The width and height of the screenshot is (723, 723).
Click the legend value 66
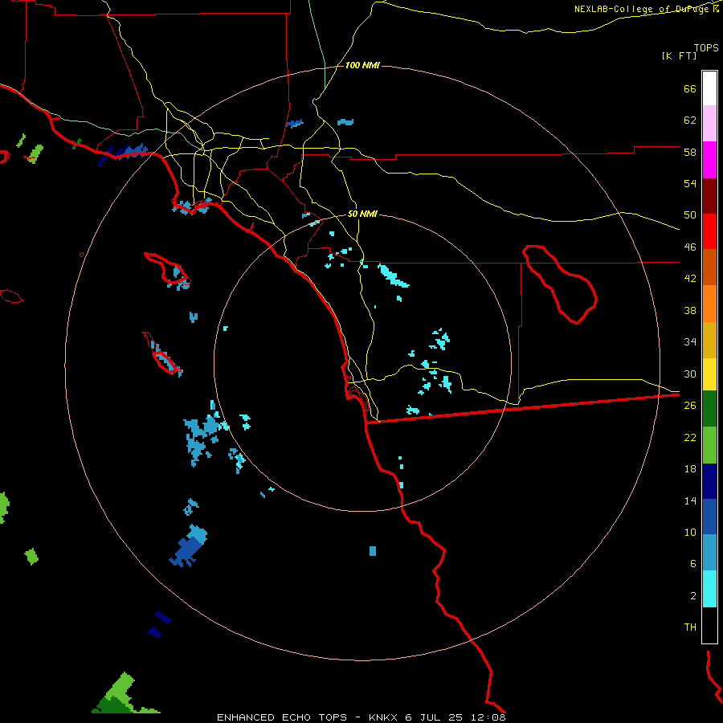click(x=690, y=88)
